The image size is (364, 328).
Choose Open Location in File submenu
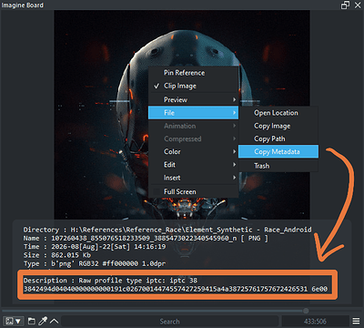tap(278, 113)
